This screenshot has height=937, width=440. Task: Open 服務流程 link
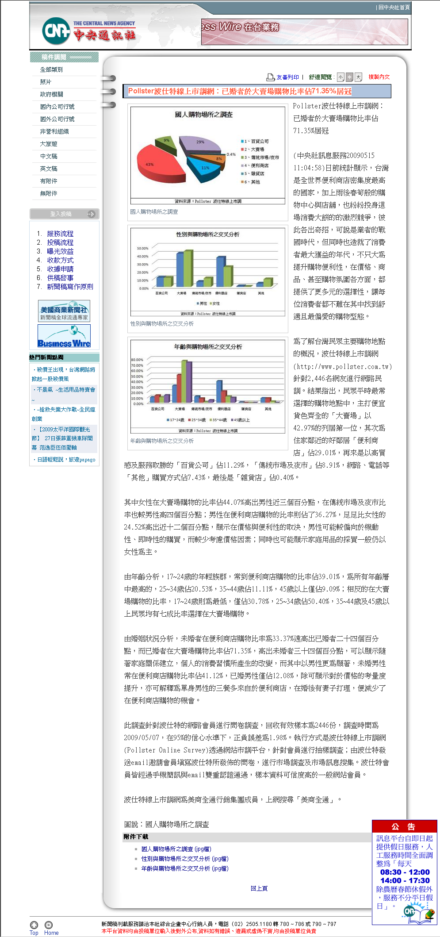pos(60,234)
